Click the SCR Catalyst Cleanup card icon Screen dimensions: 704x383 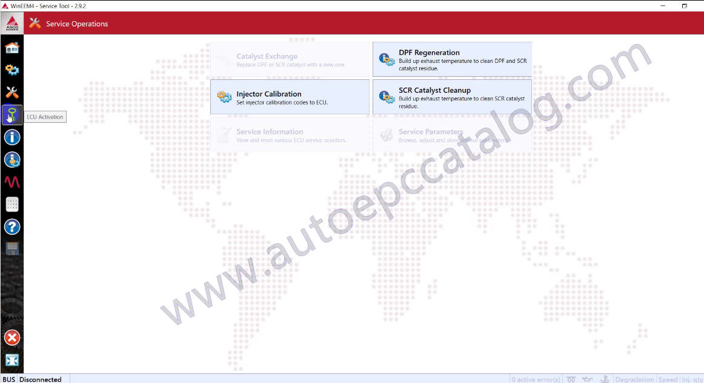pyautogui.click(x=387, y=97)
